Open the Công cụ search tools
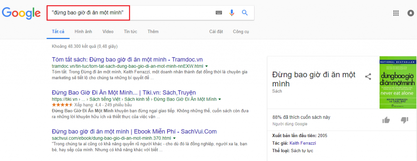The image size is (417, 161). 241,32
